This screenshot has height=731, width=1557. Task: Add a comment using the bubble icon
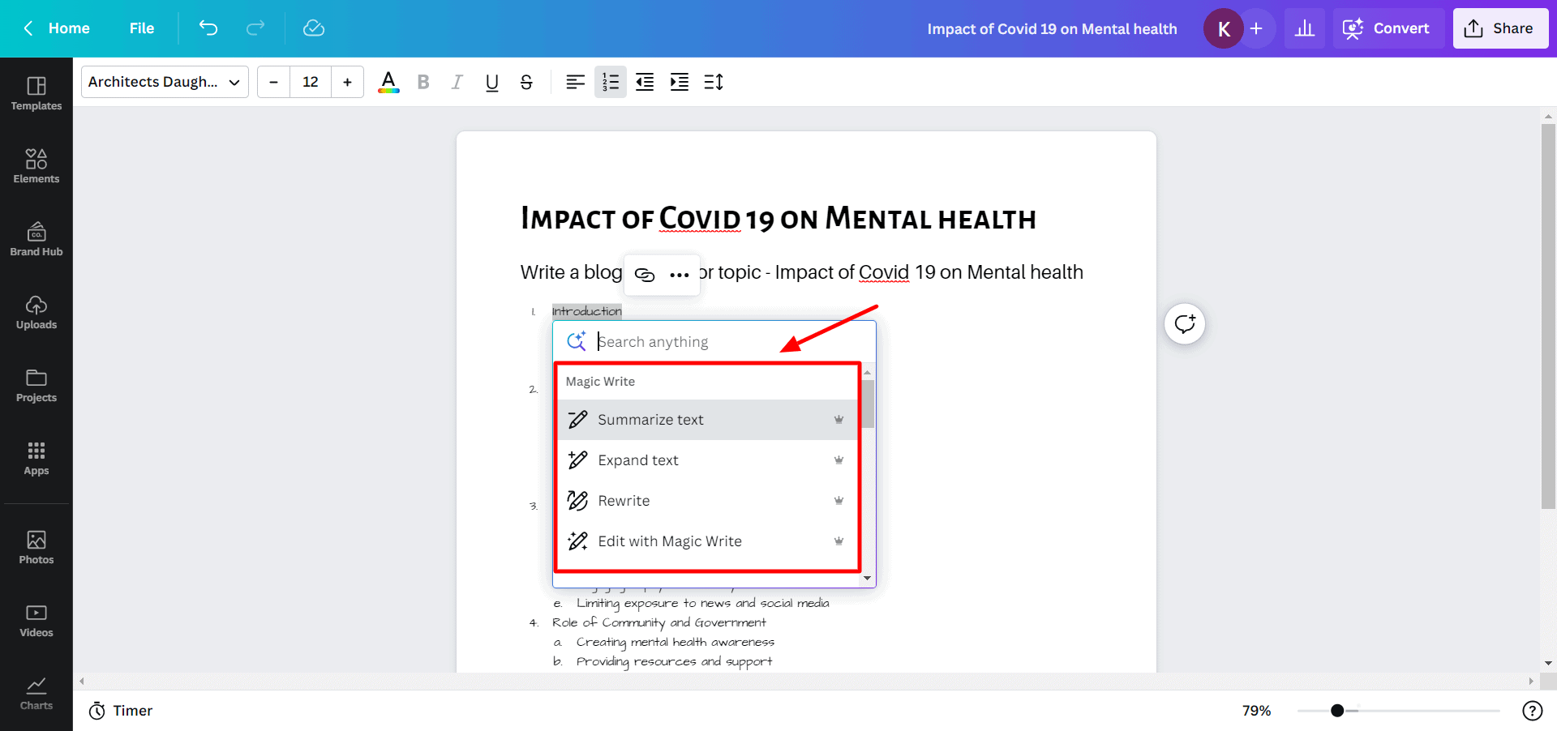coord(1184,324)
